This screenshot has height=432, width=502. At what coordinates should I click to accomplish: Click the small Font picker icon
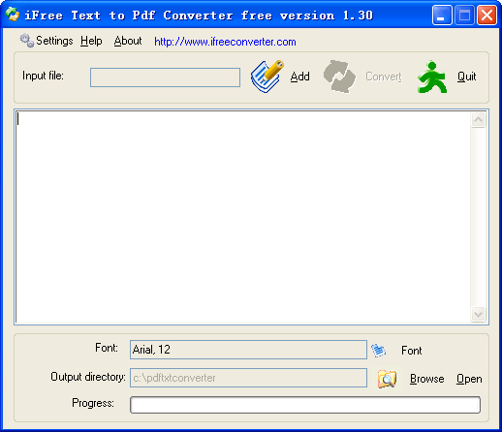point(378,351)
